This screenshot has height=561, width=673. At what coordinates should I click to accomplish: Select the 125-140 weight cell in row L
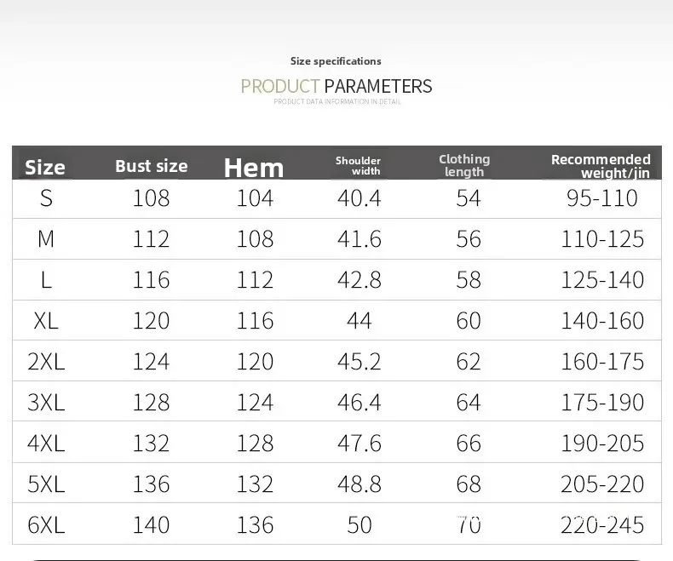602,280
